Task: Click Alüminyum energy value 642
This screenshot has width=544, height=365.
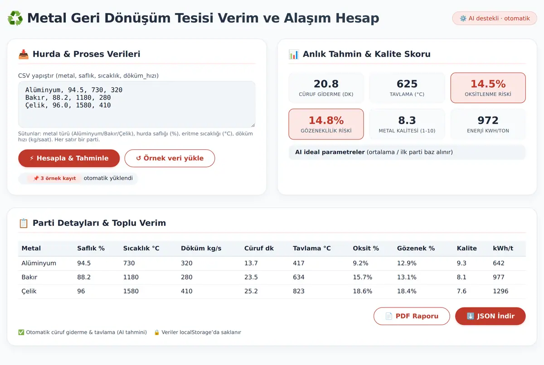Action: coord(499,263)
